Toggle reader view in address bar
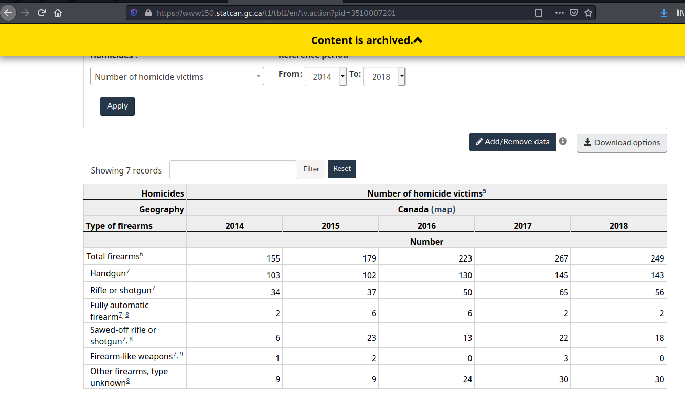 (539, 13)
